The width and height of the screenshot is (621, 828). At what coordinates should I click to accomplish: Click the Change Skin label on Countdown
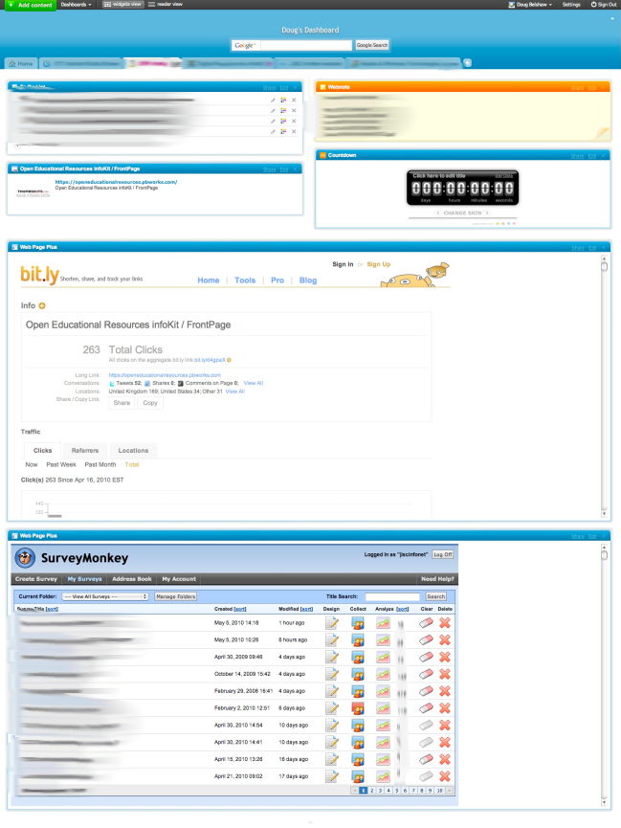tap(462, 213)
